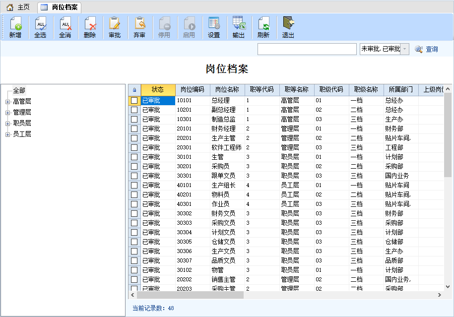The width and height of the screenshot is (454, 317).
Task: Select the 工程部 department cell
Action: tap(401, 148)
